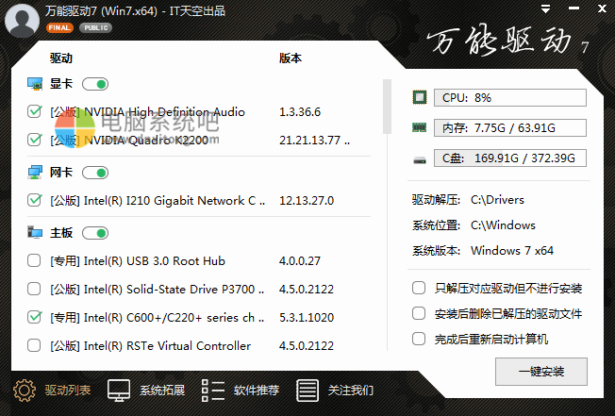Check Intel RSTe Virtual Controller driver
The width and height of the screenshot is (615, 416).
pos(34,345)
